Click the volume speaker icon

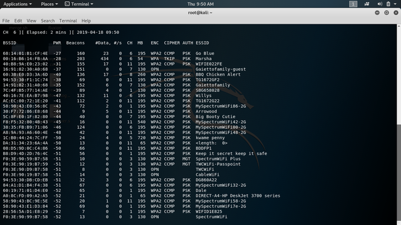click(380, 4)
